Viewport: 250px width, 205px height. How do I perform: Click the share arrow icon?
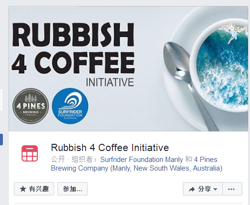click(x=192, y=189)
